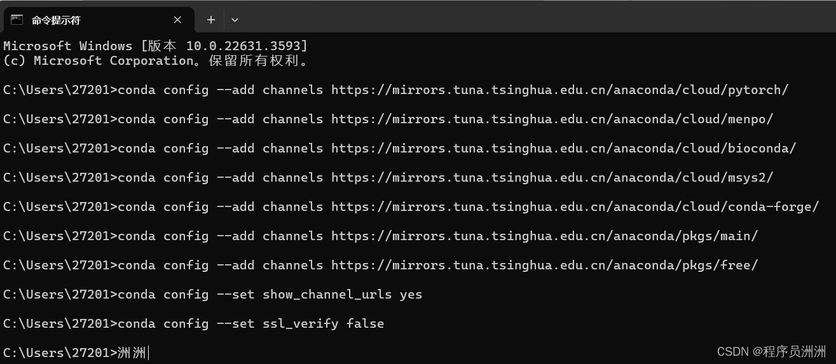Click the msys2 mirror URL
Viewport: 836px width, 364px height.
[x=552, y=177]
